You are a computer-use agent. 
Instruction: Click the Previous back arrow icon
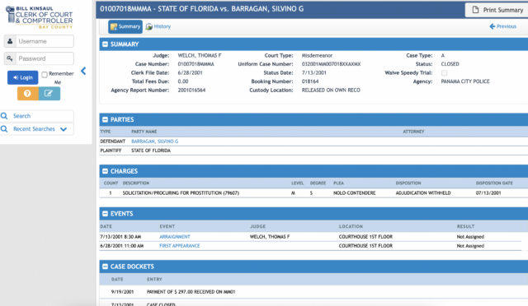(493, 26)
